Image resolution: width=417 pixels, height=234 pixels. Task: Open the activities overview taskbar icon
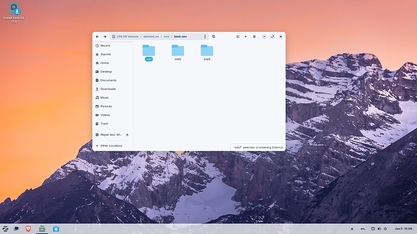16,229
